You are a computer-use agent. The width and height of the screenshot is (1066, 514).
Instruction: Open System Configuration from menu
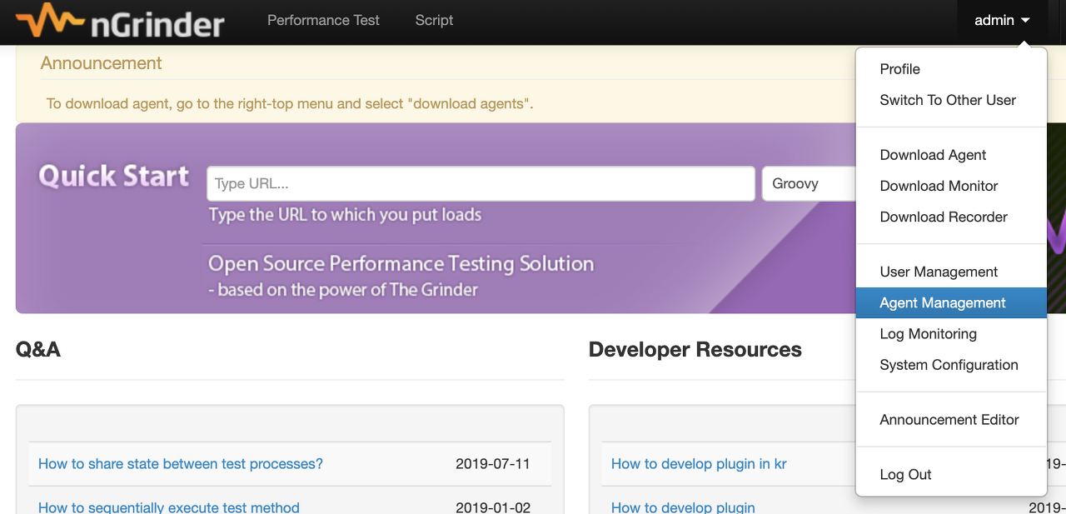click(x=949, y=365)
